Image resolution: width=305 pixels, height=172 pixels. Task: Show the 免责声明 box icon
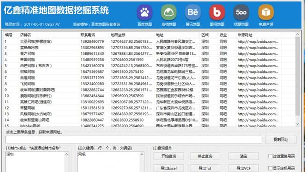pyautogui.click(x=266, y=12)
